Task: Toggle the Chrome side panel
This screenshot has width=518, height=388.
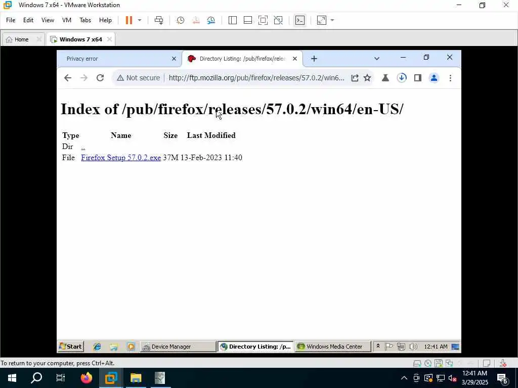Action: (x=417, y=78)
